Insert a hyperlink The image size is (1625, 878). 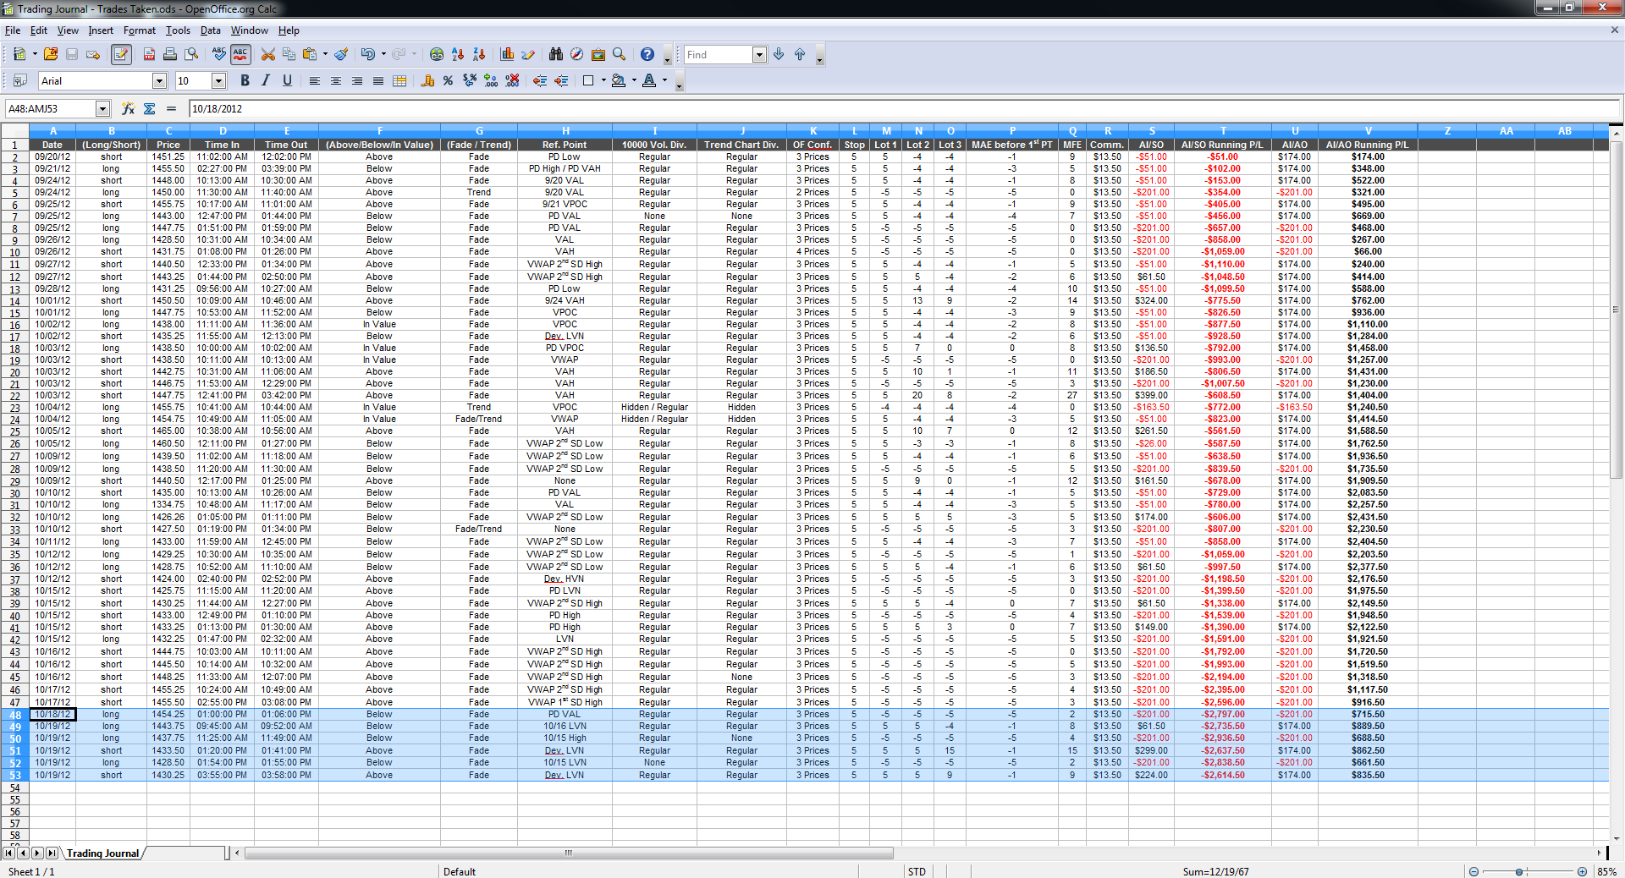[437, 54]
